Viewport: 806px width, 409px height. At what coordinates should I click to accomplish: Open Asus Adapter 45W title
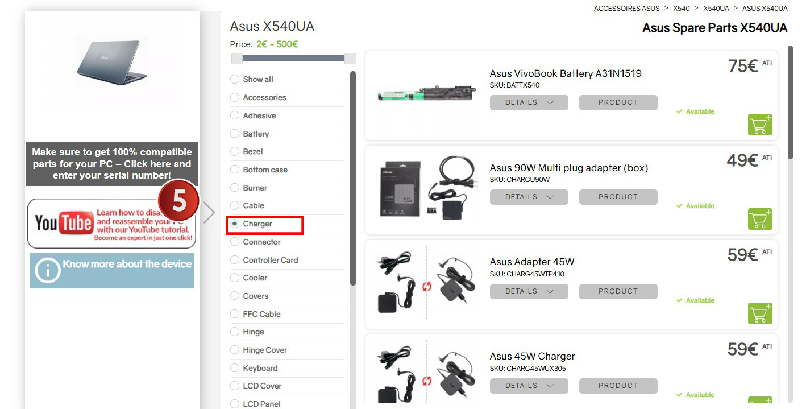(x=532, y=262)
